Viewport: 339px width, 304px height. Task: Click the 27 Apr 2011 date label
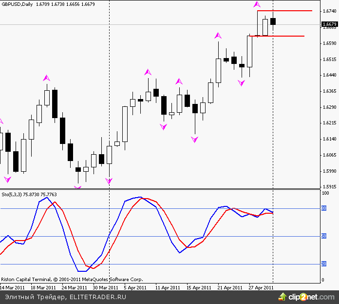pyautogui.click(x=260, y=288)
